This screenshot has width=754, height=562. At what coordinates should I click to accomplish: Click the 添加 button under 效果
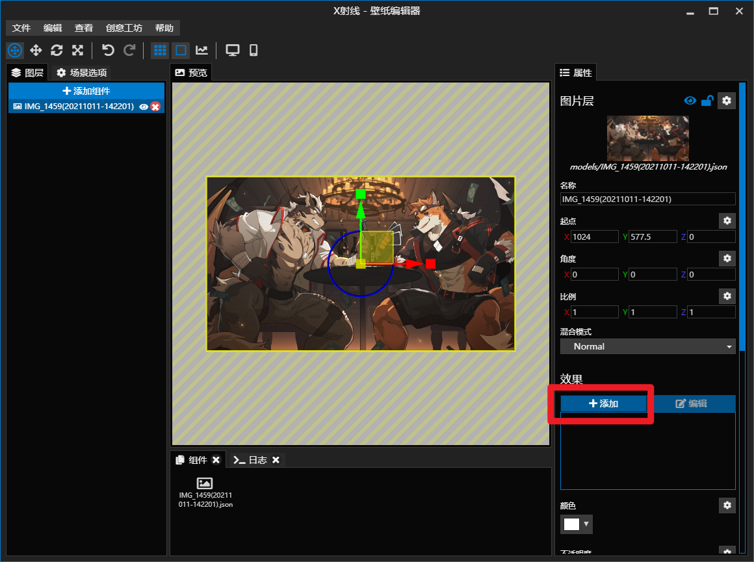point(604,403)
